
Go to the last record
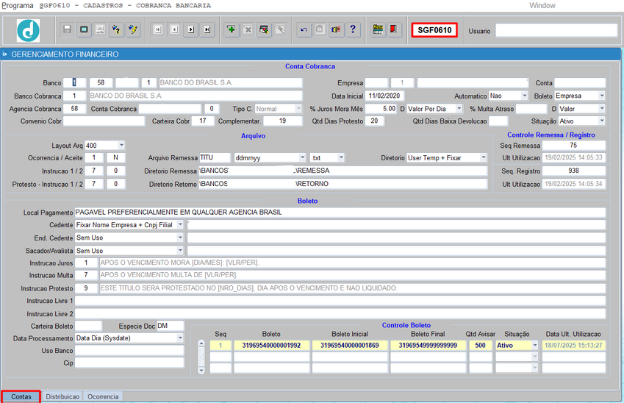(x=207, y=29)
